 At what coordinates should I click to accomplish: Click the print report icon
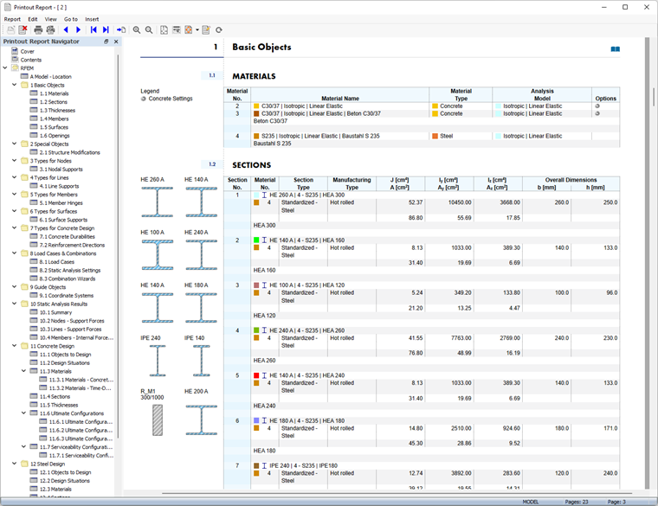tap(38, 29)
